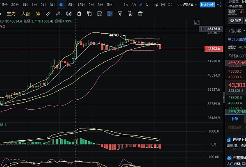Open the settings hexagon gear icon

point(163,5)
